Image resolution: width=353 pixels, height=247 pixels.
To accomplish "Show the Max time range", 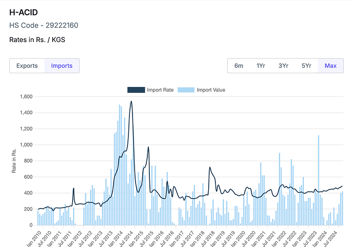I will 330,66.
